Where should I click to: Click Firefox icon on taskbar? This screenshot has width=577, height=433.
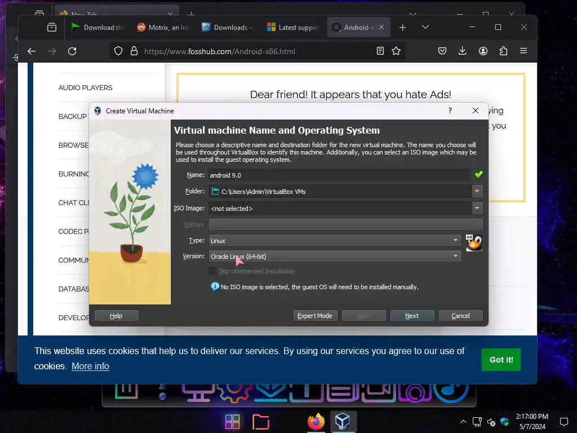point(316,422)
